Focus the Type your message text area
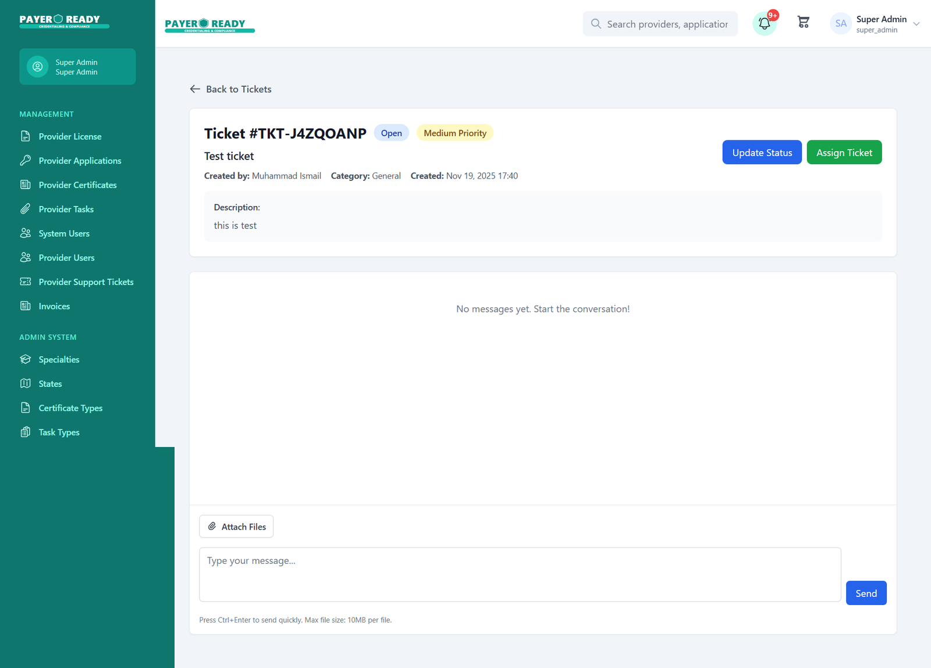The width and height of the screenshot is (931, 668). tap(520, 574)
